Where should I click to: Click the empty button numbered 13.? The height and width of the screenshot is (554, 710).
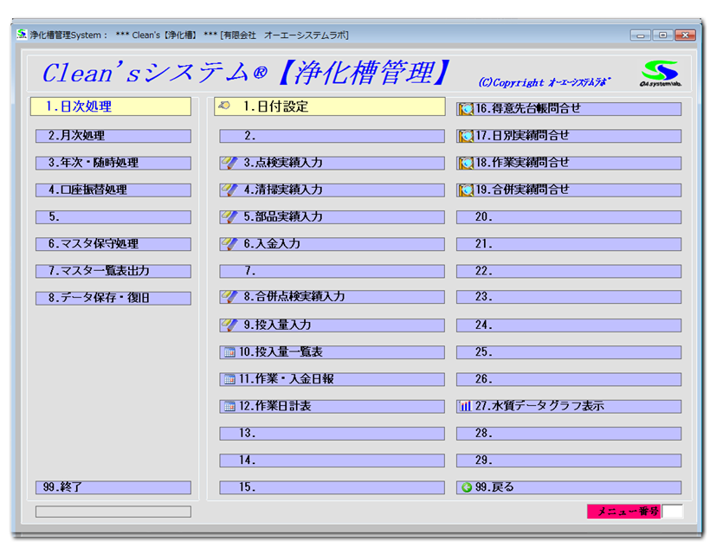pos(332,434)
